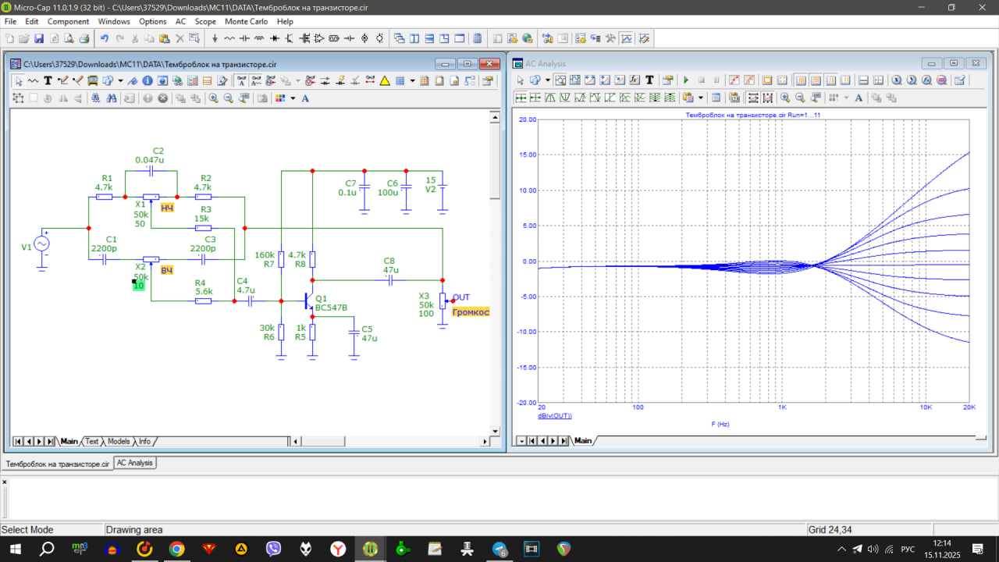
Task: Switch to the Models tab
Action: click(x=119, y=442)
